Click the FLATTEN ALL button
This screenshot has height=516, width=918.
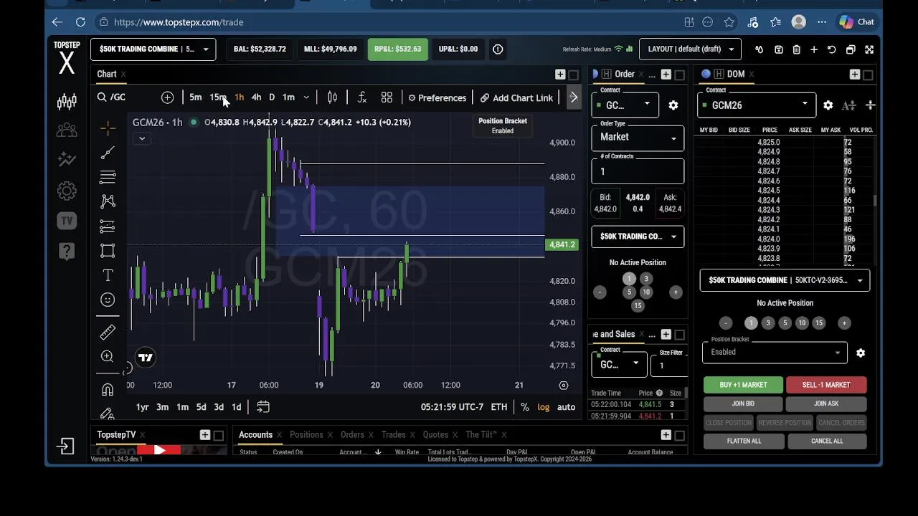[x=744, y=441]
